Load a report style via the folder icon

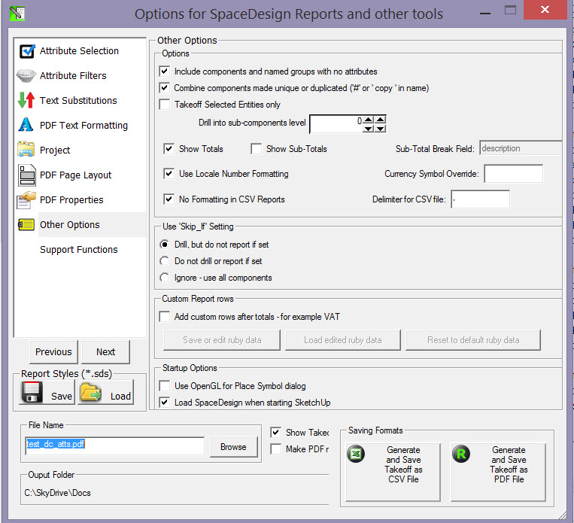tap(91, 392)
